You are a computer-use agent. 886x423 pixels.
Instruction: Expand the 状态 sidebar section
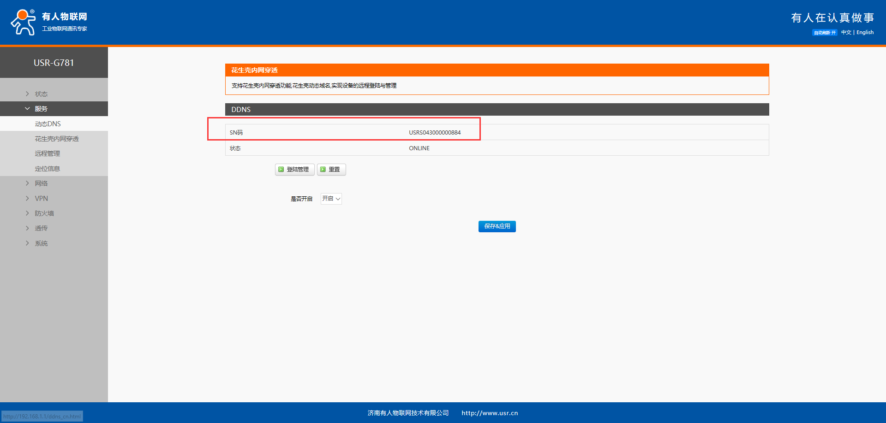[x=41, y=94]
